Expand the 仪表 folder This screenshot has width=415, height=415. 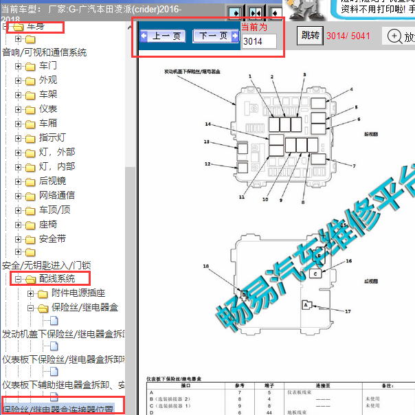coord(18,109)
